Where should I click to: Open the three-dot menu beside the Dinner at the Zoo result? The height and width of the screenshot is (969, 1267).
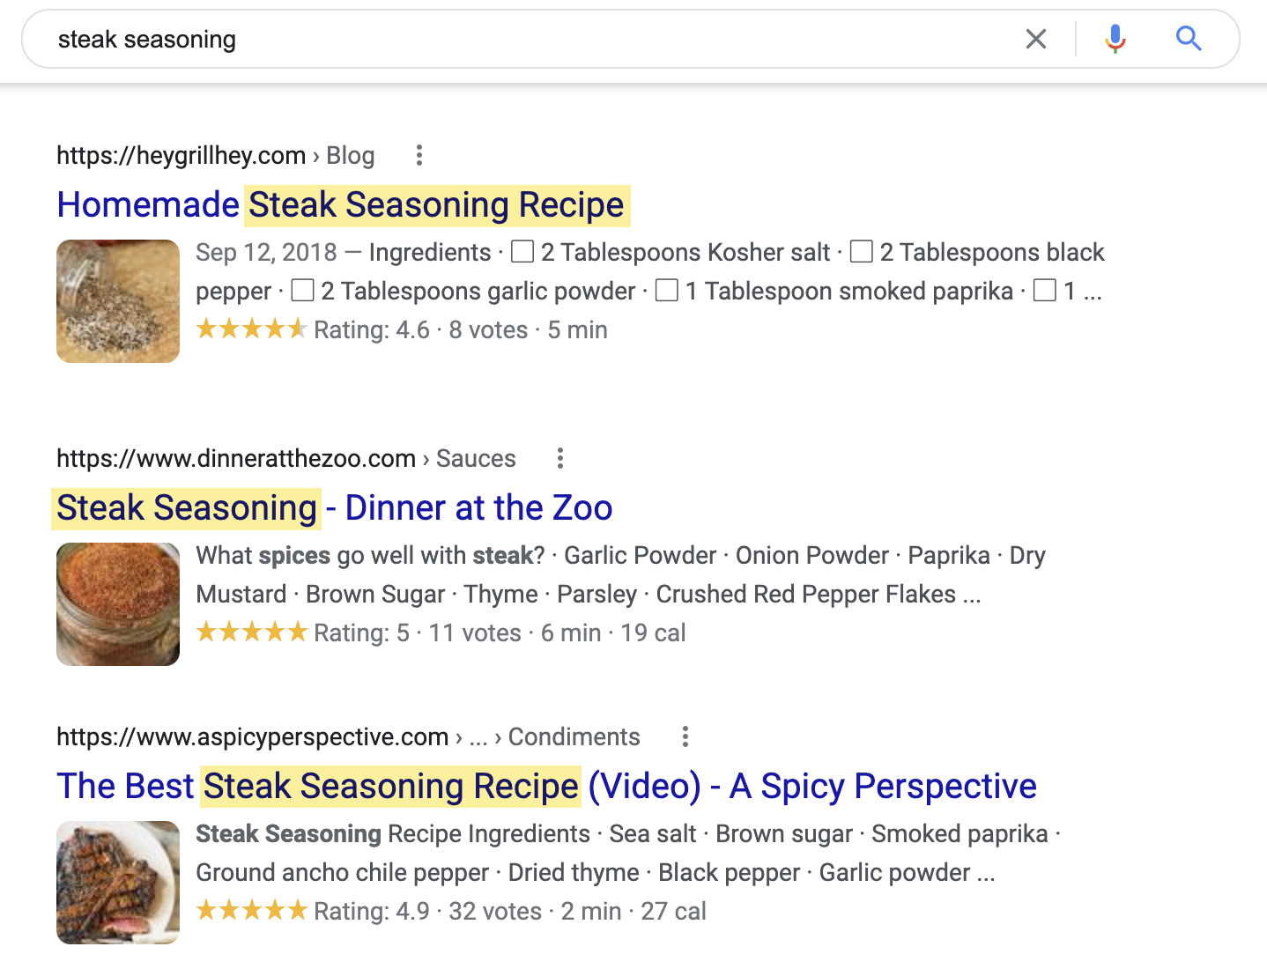[560, 459]
